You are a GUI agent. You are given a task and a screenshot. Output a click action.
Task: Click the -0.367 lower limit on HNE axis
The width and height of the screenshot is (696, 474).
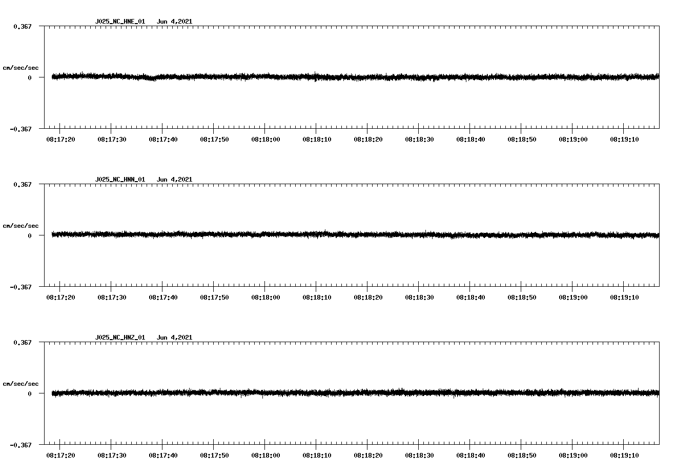coord(21,129)
